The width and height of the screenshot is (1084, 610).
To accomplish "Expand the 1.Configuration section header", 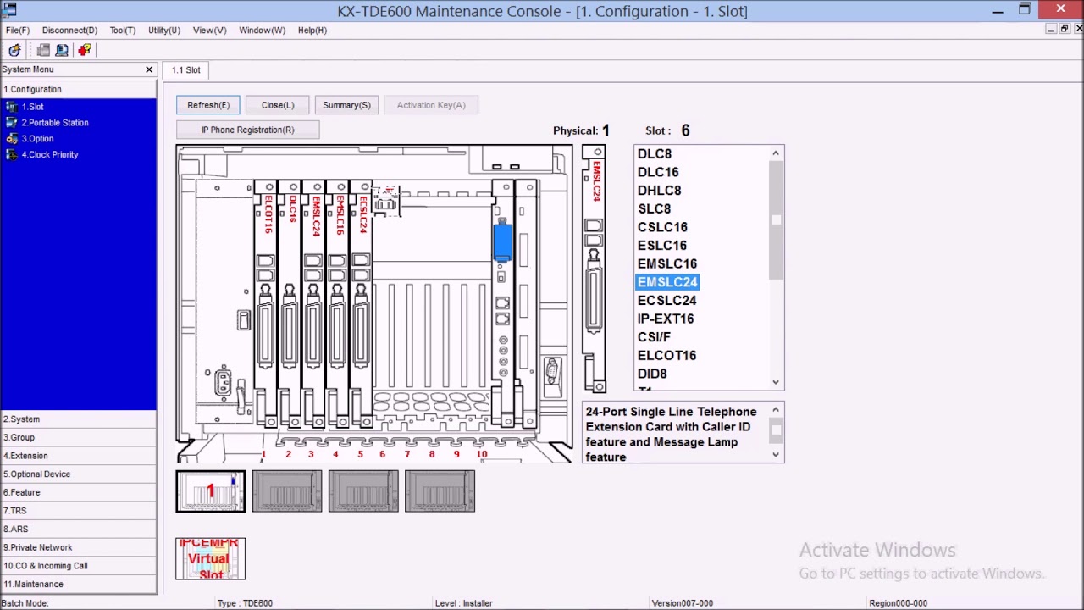I will click(x=78, y=89).
